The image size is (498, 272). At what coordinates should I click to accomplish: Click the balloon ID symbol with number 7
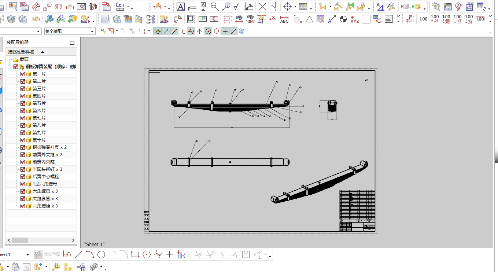click(226, 7)
